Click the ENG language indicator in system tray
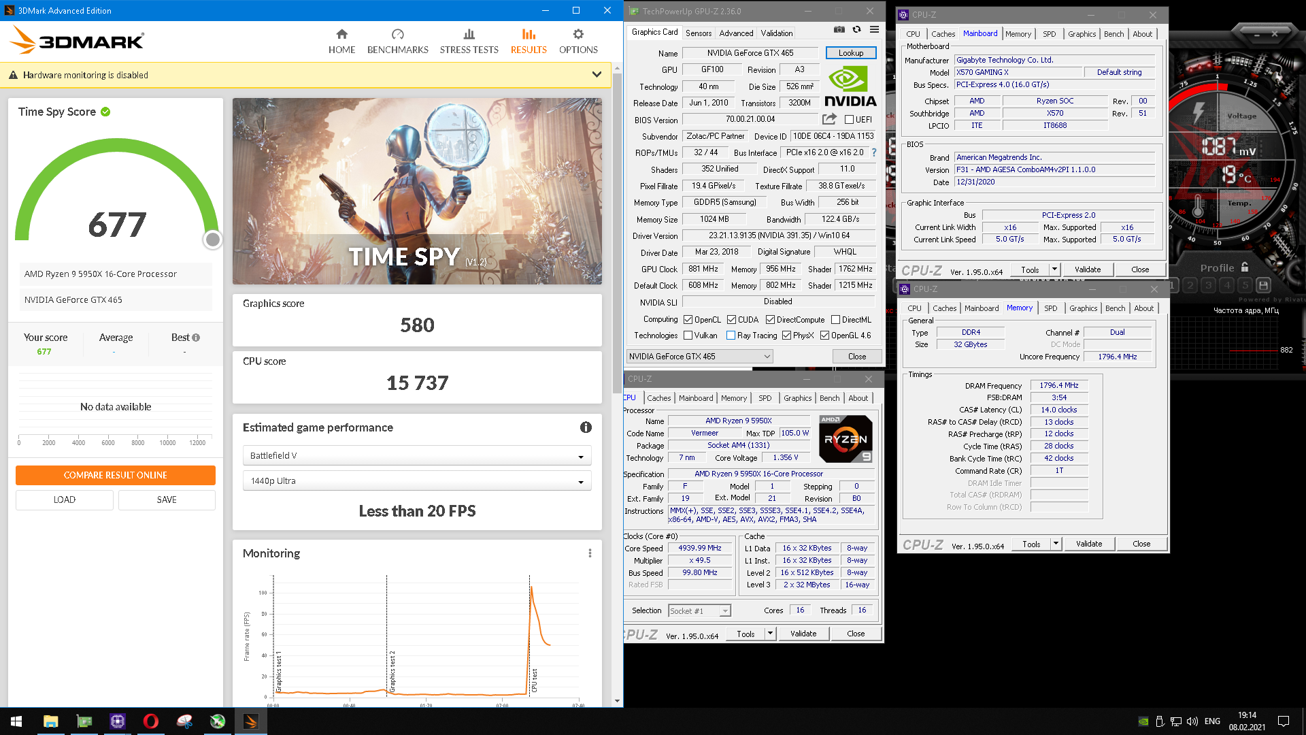The image size is (1306, 735). (1212, 721)
